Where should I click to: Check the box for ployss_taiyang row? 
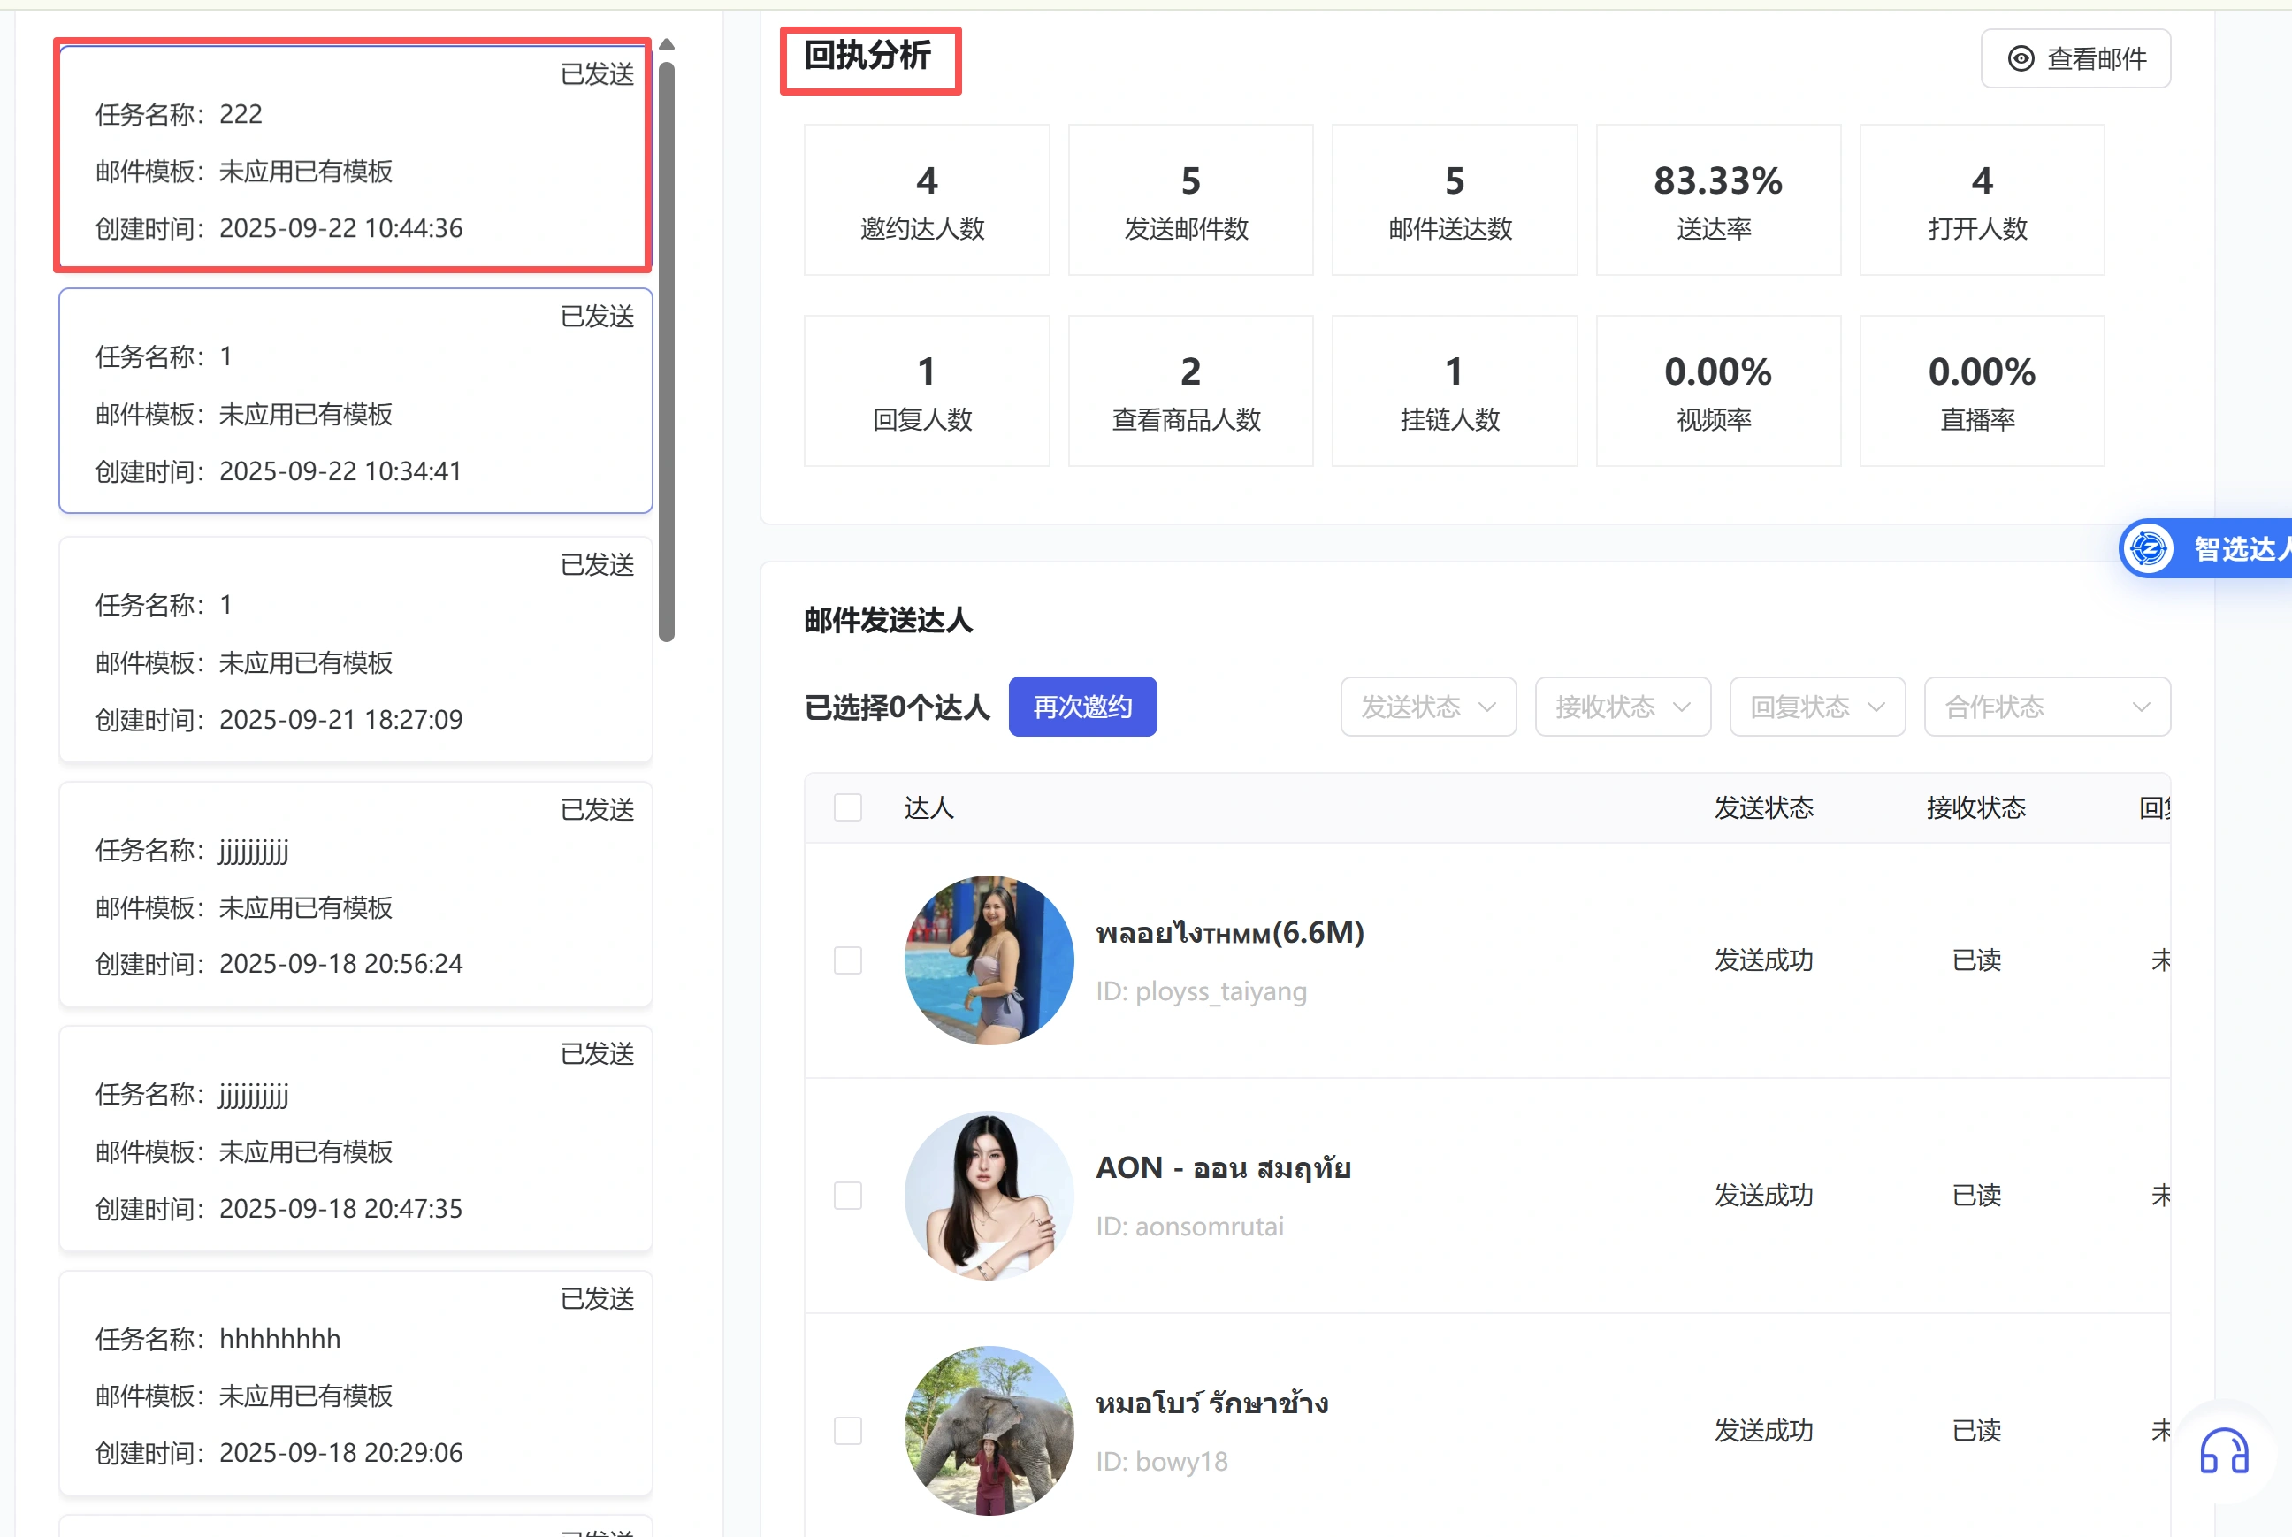[848, 960]
